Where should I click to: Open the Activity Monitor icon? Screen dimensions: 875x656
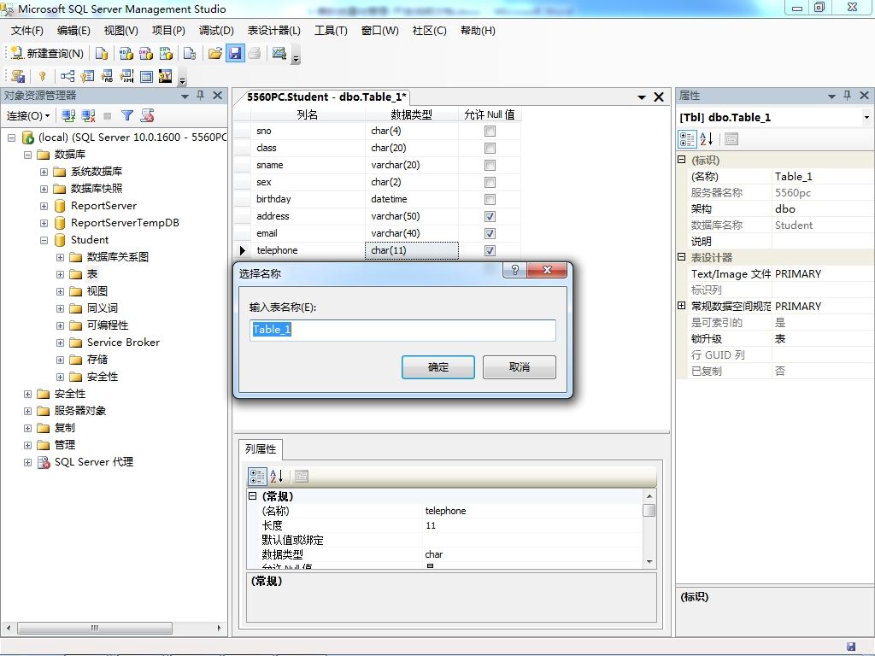point(279,53)
